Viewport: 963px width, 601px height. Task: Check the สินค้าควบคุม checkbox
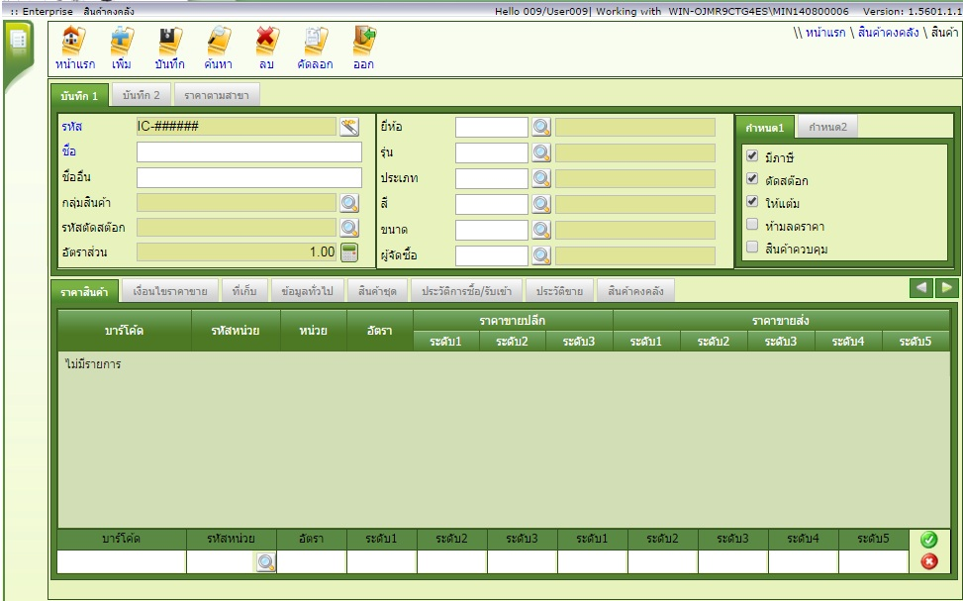[x=752, y=248]
